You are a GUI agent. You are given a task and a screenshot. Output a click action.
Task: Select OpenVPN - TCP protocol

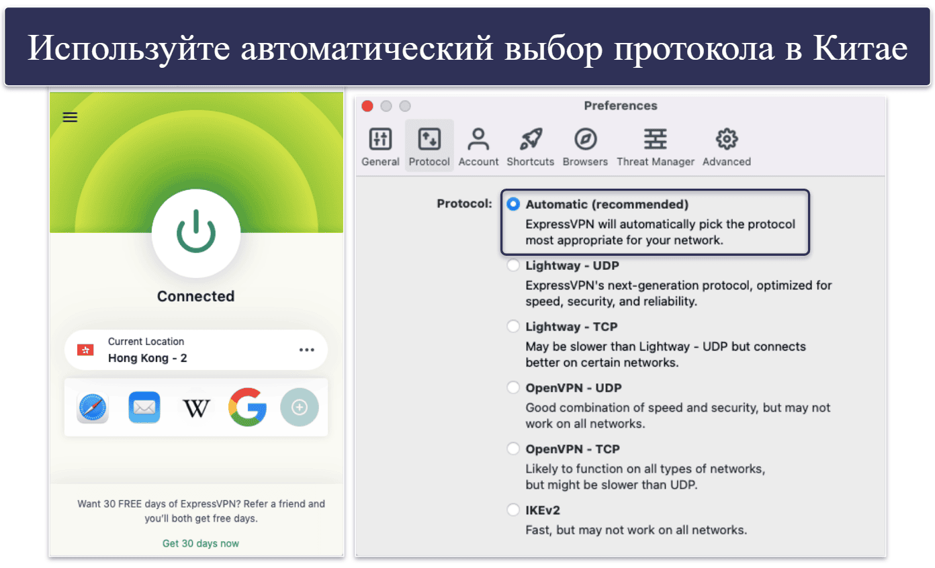click(x=514, y=448)
